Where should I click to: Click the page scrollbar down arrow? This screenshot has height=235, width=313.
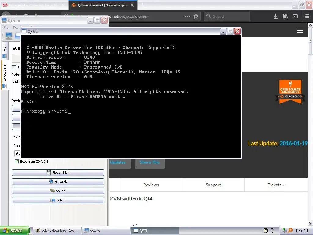[x=311, y=223]
